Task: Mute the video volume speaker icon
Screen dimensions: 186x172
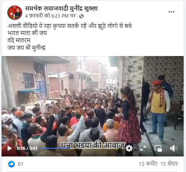Action: (174, 148)
